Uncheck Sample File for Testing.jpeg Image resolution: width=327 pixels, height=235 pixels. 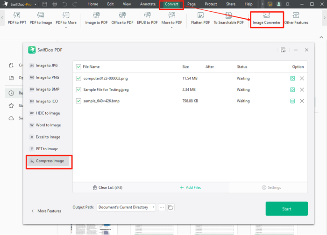pyautogui.click(x=78, y=90)
